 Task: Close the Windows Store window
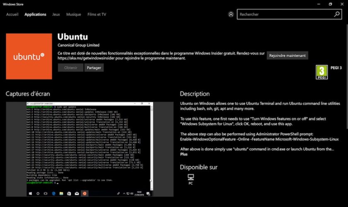pos(342,4)
